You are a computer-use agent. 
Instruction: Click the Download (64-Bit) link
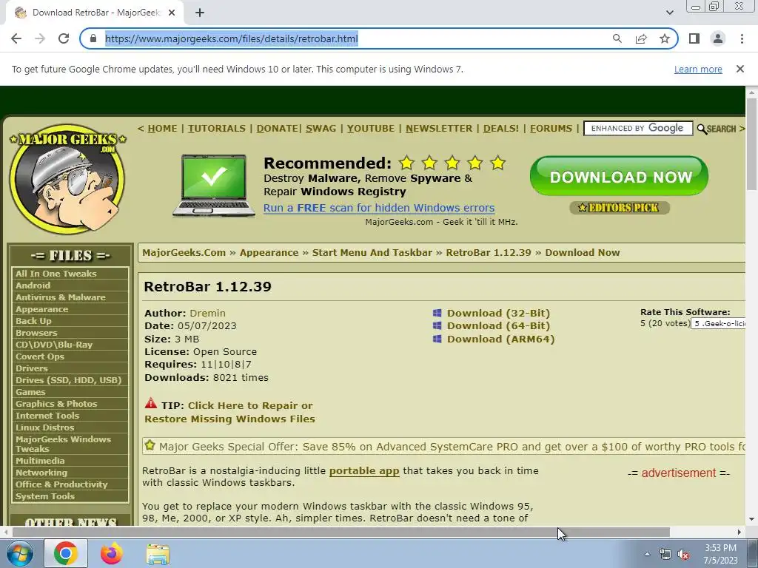(498, 326)
